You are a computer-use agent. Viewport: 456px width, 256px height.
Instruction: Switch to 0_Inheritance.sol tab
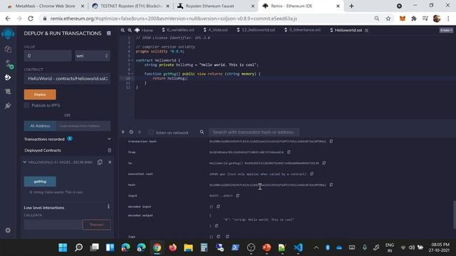[302, 30]
